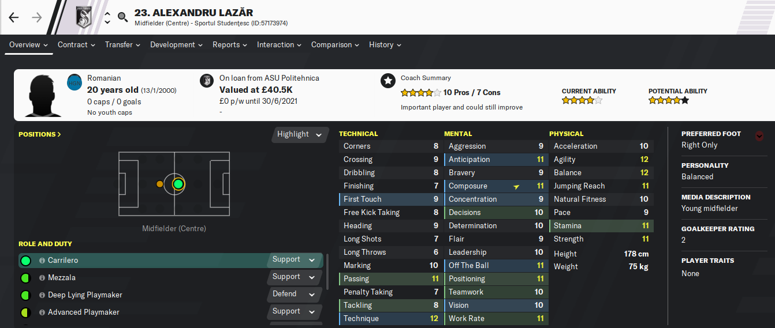Screen dimensions: 775x328
Task: Open Deep Lying Playmaker Defend dropdown
Action: 295,295
